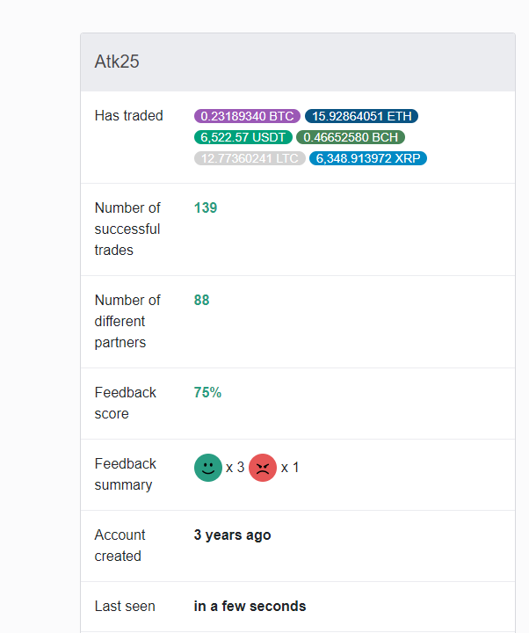The height and width of the screenshot is (633, 529).
Task: Click the dark blue ETH amount badge
Action: (x=361, y=116)
